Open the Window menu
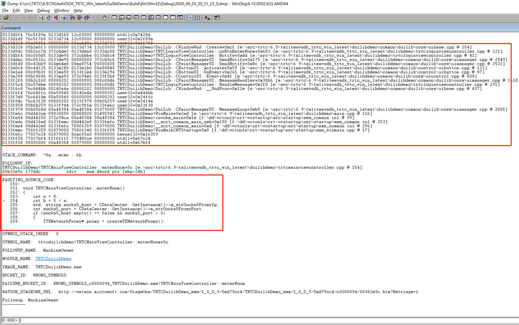The image size is (519, 325). pos(62,10)
